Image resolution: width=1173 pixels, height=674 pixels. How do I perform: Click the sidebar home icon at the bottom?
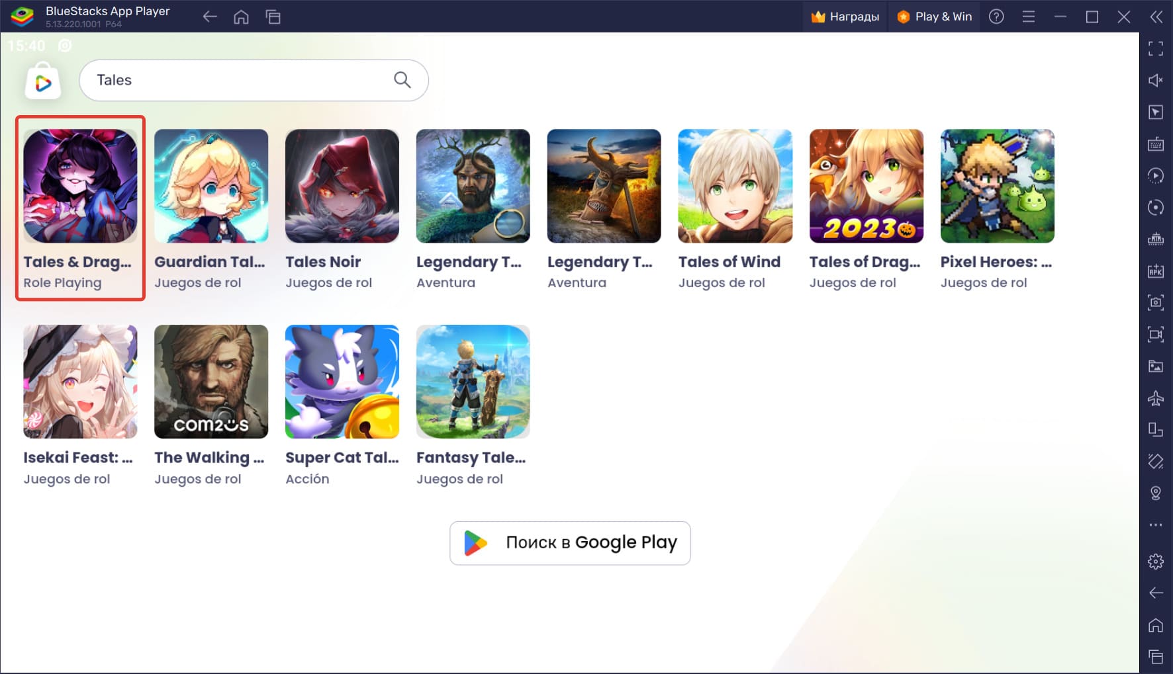click(1156, 625)
